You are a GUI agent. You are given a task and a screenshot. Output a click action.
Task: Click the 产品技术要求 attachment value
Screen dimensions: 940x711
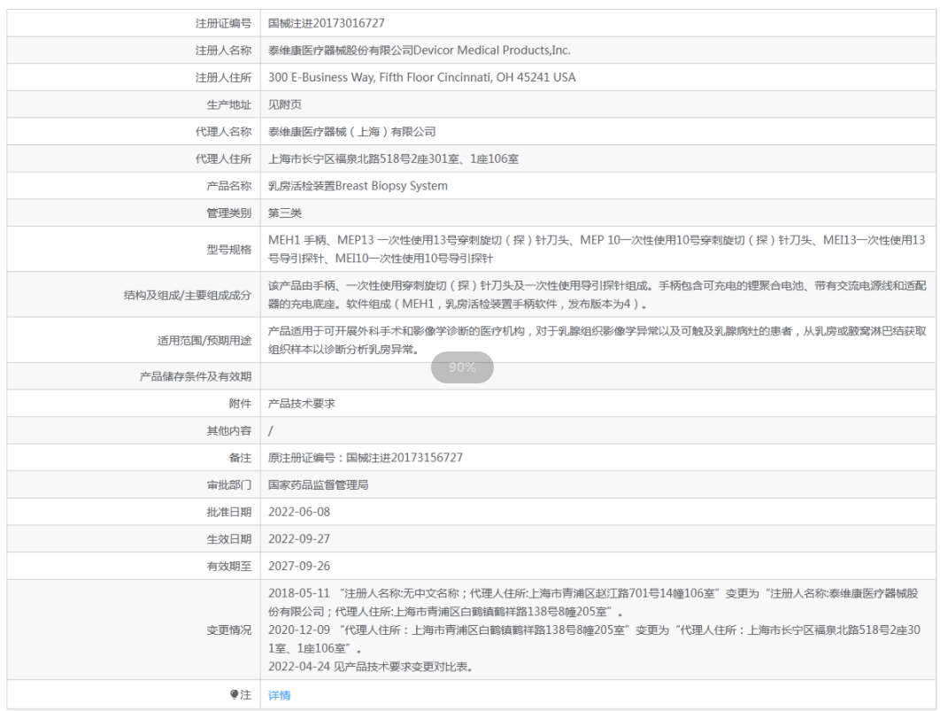[302, 403]
